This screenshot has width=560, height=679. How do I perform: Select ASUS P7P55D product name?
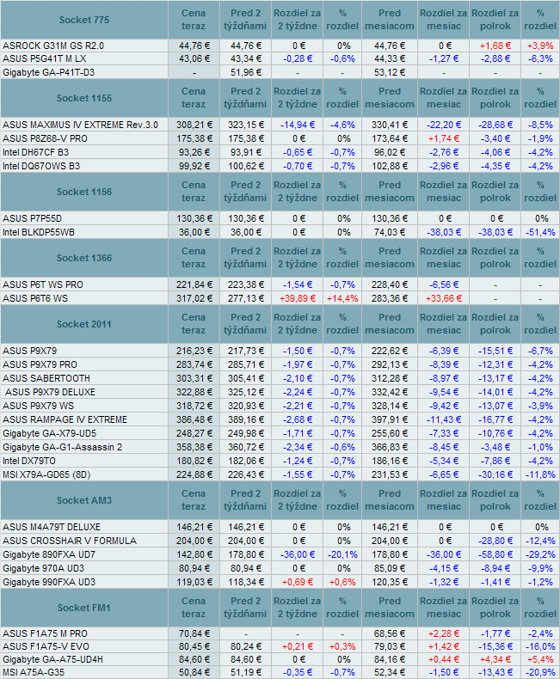pyautogui.click(x=32, y=218)
